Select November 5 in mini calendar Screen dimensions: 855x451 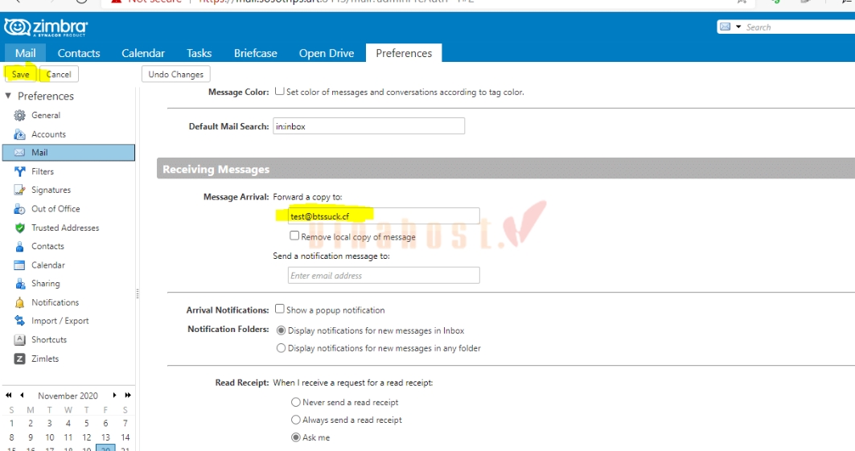(x=87, y=423)
